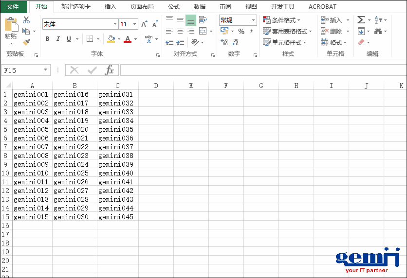The image size is (407, 278).
Task: Apply the red font color
Action: (128, 39)
